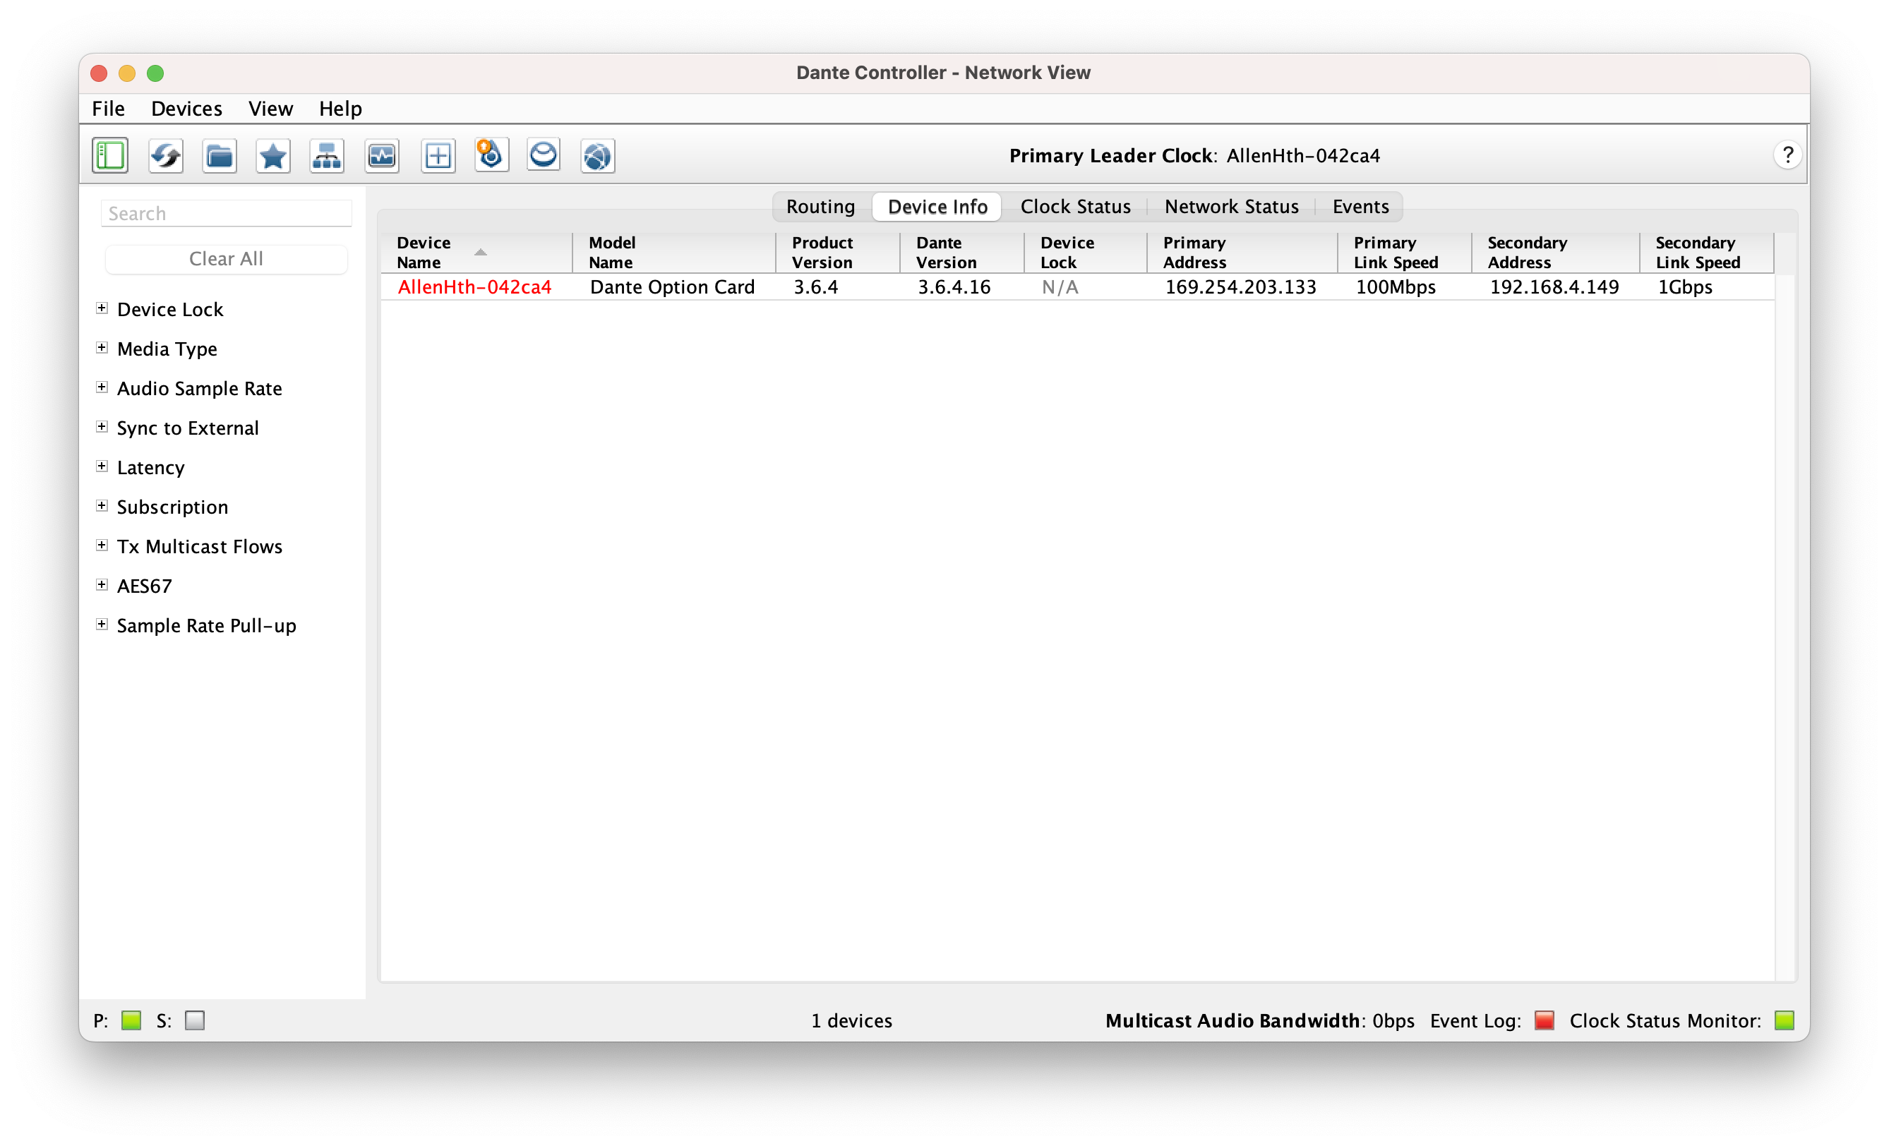Click the round blue ring toolbar icon
Screen dimensions: 1889x1146
pyautogui.click(x=544, y=156)
